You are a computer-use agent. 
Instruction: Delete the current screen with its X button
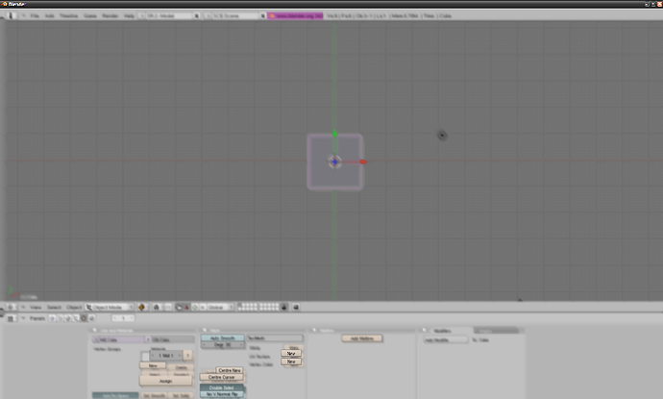[197, 15]
